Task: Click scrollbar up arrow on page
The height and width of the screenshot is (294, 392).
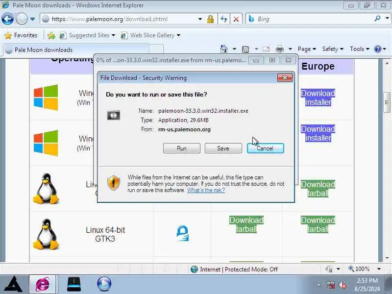Action: 387,63
